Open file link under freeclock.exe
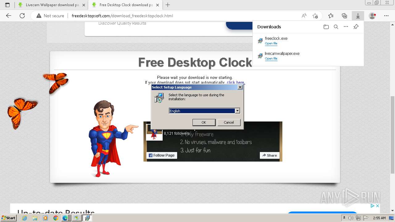Screen dimensions: 395x222 click(x=271, y=43)
